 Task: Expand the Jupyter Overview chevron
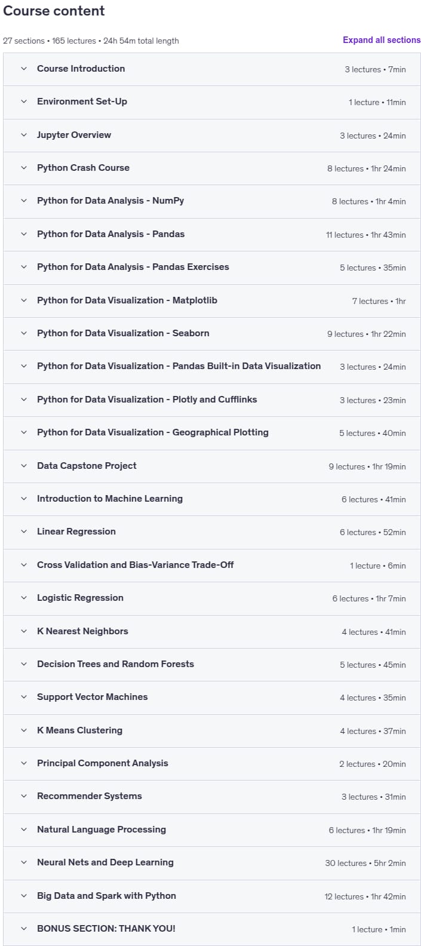(x=24, y=135)
